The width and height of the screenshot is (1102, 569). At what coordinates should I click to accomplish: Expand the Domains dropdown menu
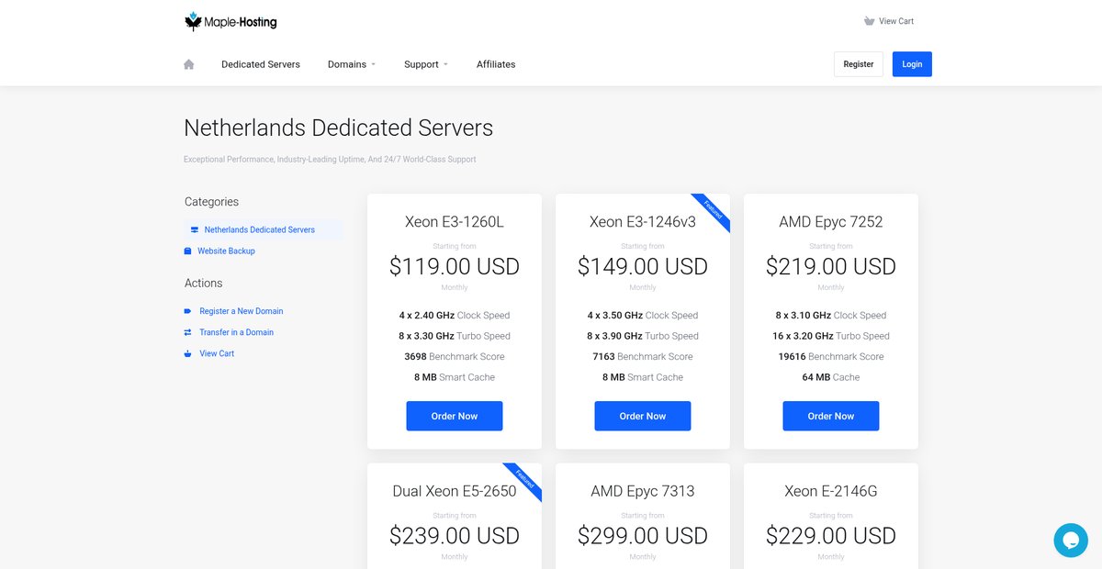click(x=352, y=64)
